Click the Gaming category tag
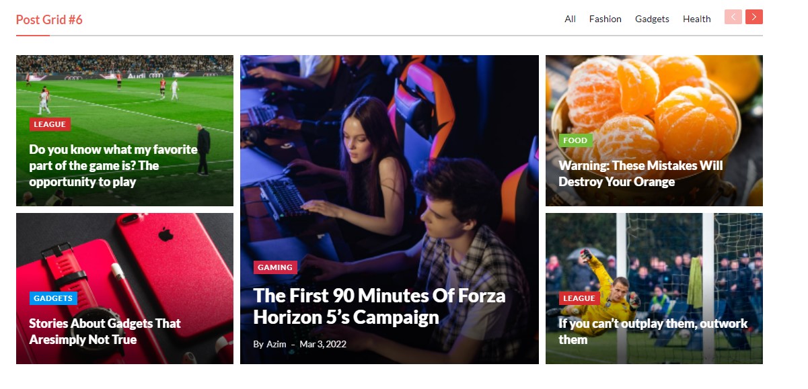This screenshot has height=389, width=808. point(275,267)
